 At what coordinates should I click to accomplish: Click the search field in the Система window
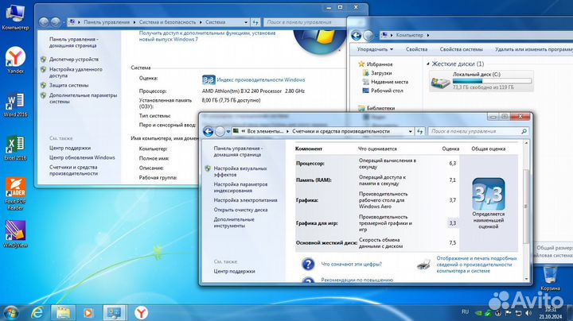(305, 22)
